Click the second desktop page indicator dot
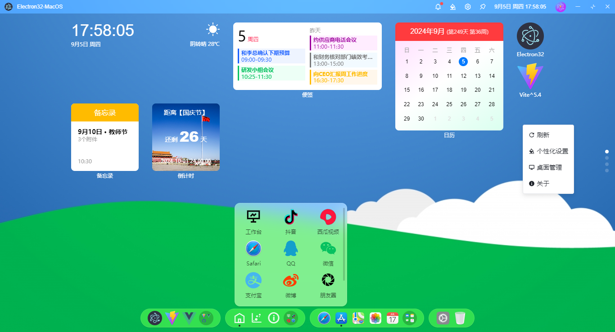Viewport: 615px width, 332px height. click(606, 158)
